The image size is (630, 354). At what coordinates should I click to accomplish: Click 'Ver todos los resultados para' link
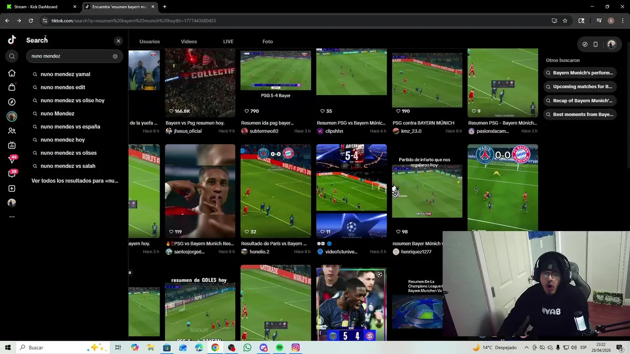click(75, 181)
